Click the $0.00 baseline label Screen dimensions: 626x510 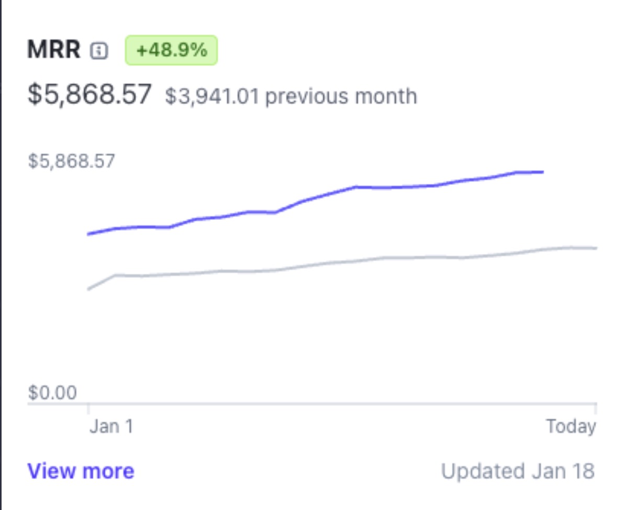pyautogui.click(x=51, y=393)
